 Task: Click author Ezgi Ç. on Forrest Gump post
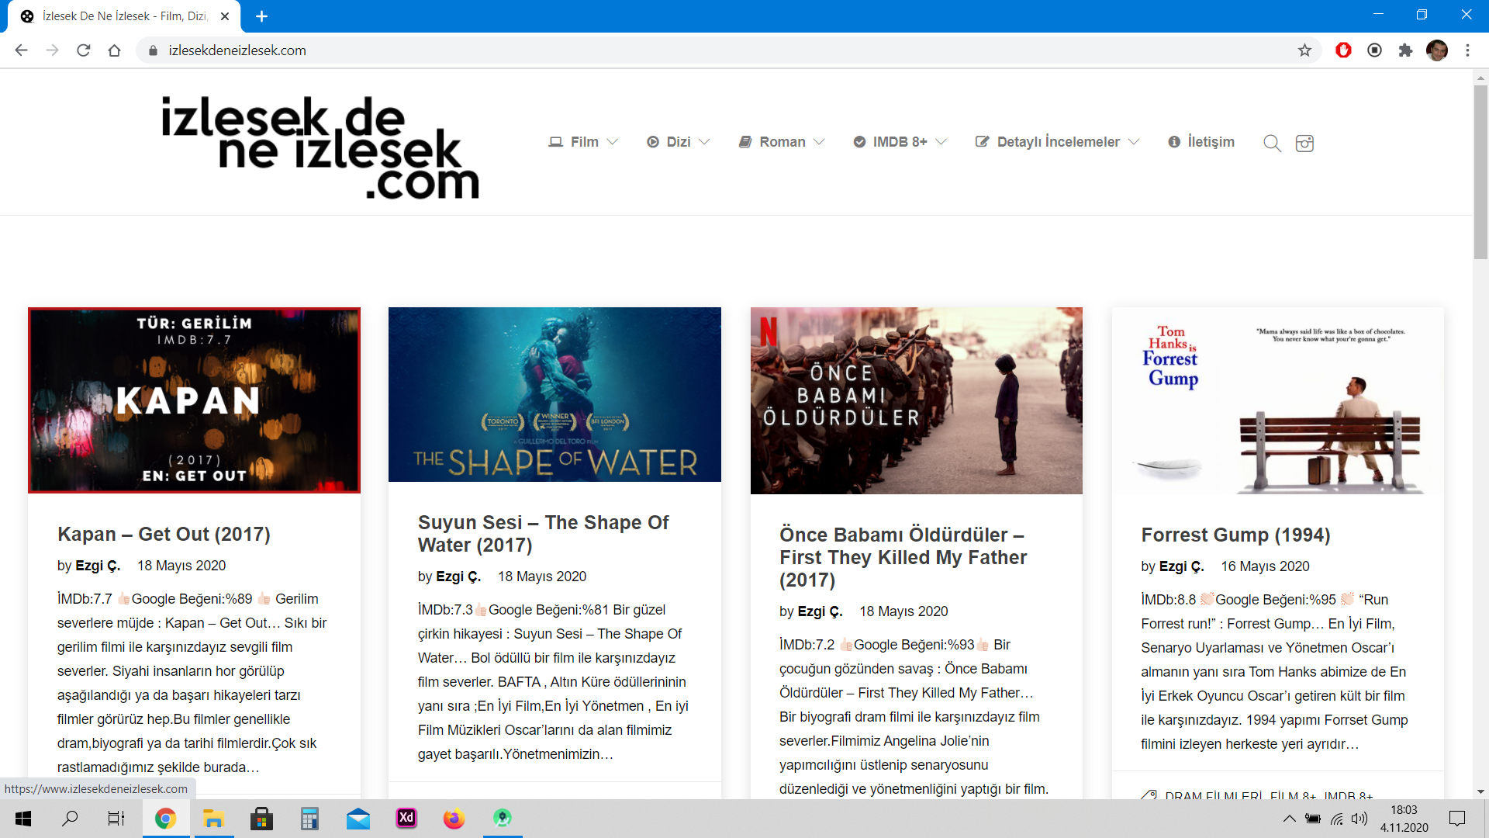pyautogui.click(x=1181, y=566)
